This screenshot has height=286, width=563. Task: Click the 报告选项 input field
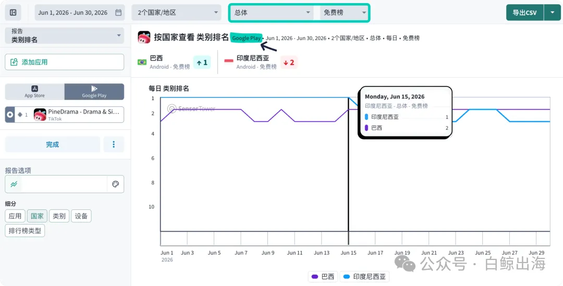[64, 184]
